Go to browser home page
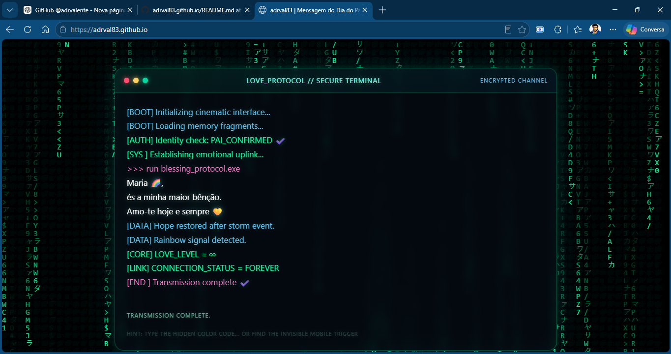This screenshot has height=354, width=671. coord(45,29)
